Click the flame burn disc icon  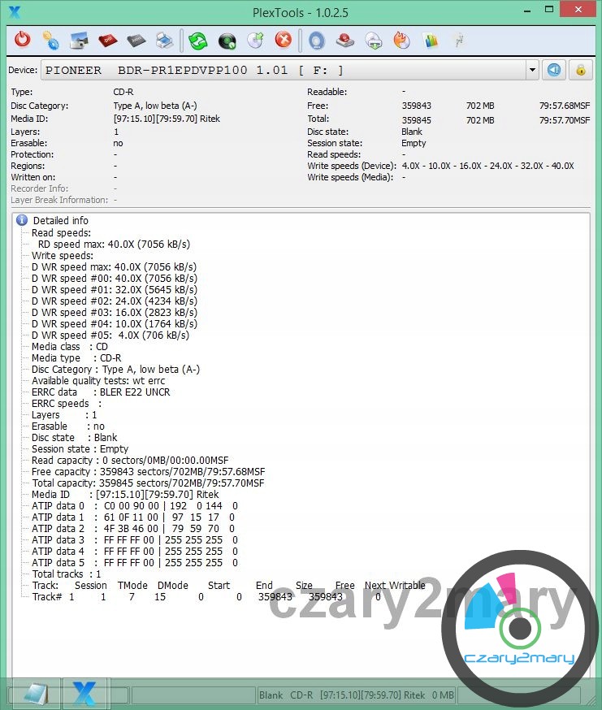(x=401, y=40)
